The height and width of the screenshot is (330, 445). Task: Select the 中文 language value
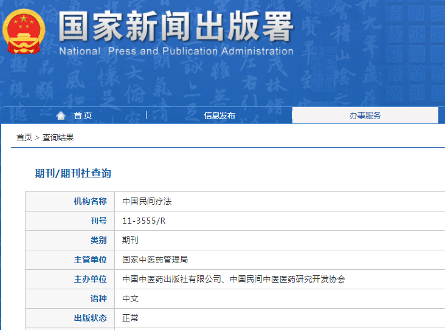pyautogui.click(x=130, y=298)
